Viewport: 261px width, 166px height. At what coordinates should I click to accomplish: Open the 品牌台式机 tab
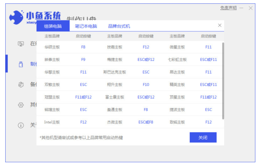point(119,26)
